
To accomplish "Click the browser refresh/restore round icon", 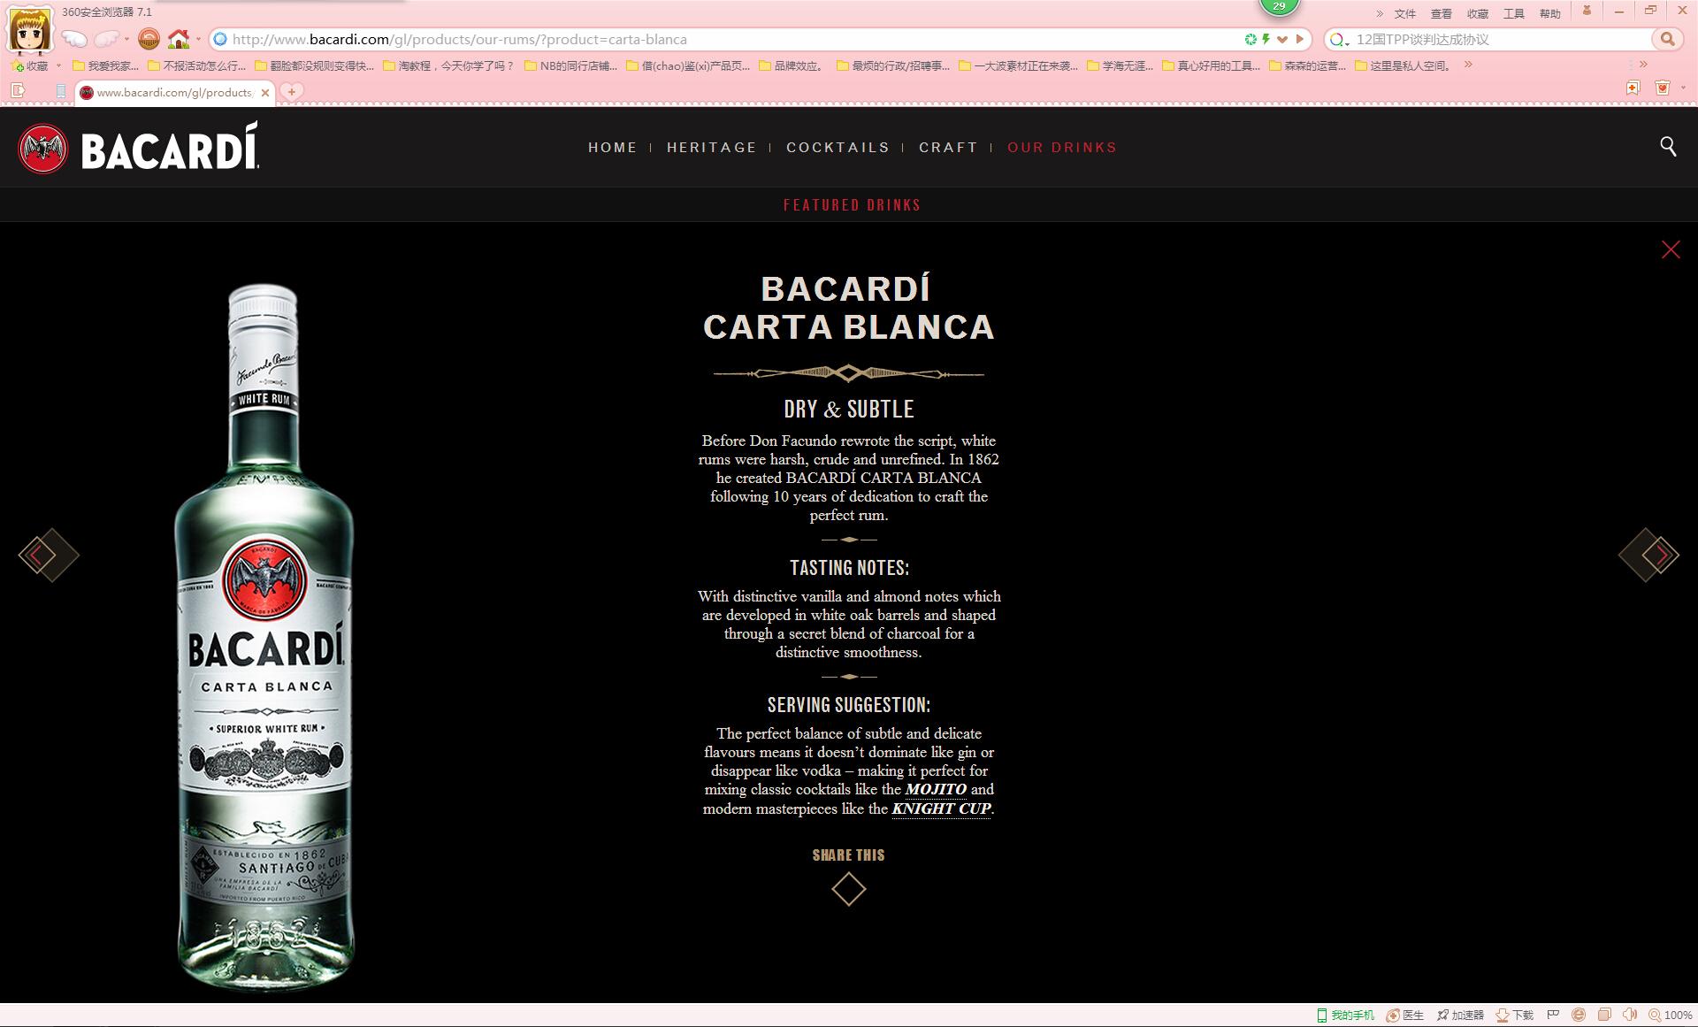I will [149, 39].
